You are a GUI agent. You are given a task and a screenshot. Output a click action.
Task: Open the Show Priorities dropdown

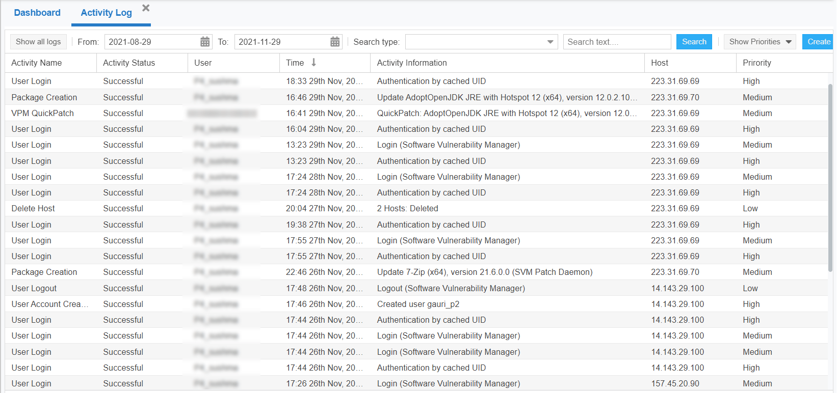point(760,42)
